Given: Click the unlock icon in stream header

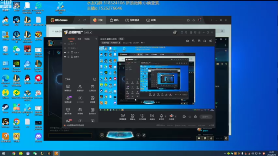Looking at the screenshot, I should pos(193,41).
